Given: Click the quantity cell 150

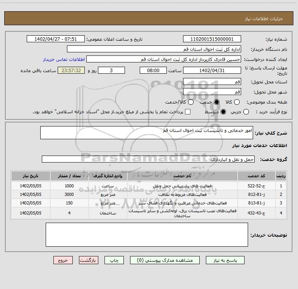Looking at the screenshot, I should (x=69, y=203).
